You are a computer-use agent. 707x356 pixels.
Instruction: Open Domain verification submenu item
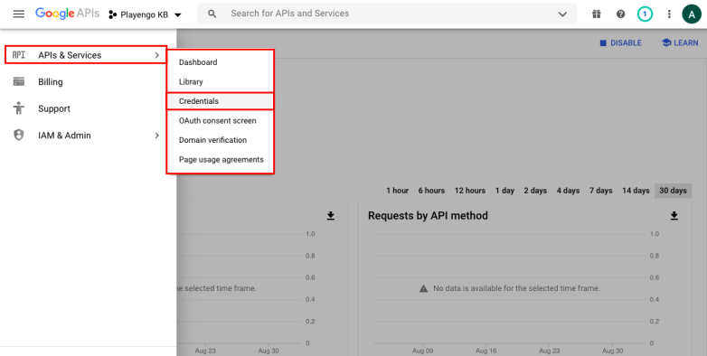(221, 140)
